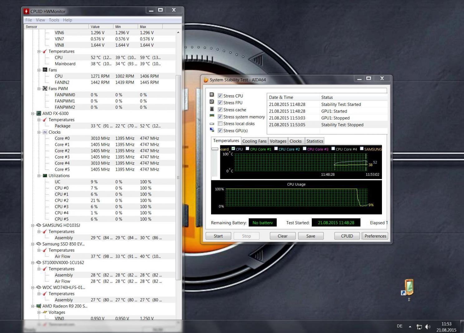This screenshot has height=333, width=464.
Task: Click the network tray icon
Action: click(x=419, y=327)
